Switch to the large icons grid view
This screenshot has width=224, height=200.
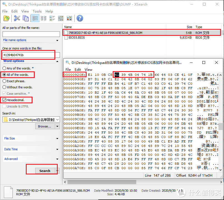tap(61, 18)
